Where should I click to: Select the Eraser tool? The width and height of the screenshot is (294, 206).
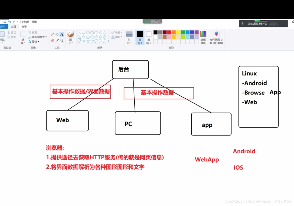(52, 41)
